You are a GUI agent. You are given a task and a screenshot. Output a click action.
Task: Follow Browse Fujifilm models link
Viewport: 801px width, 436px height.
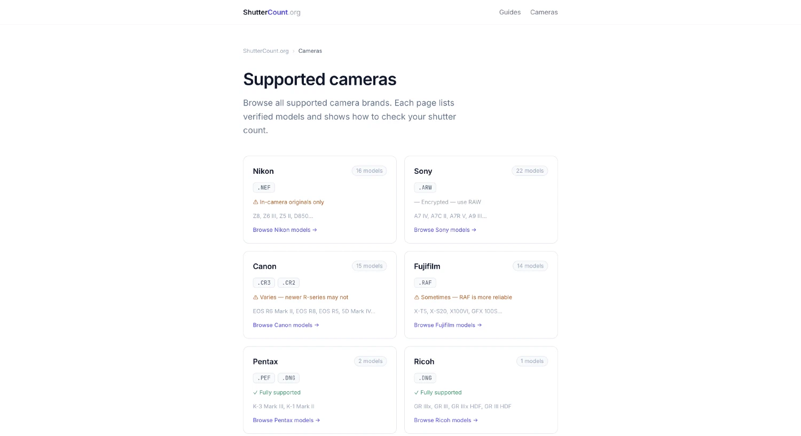447,325
